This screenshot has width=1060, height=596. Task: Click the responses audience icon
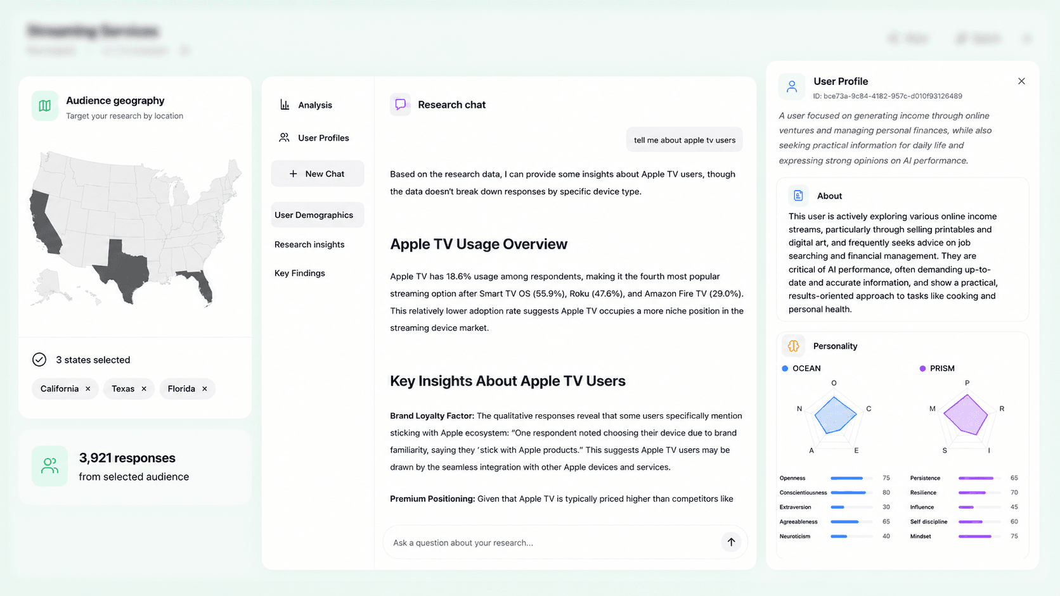pyautogui.click(x=49, y=466)
